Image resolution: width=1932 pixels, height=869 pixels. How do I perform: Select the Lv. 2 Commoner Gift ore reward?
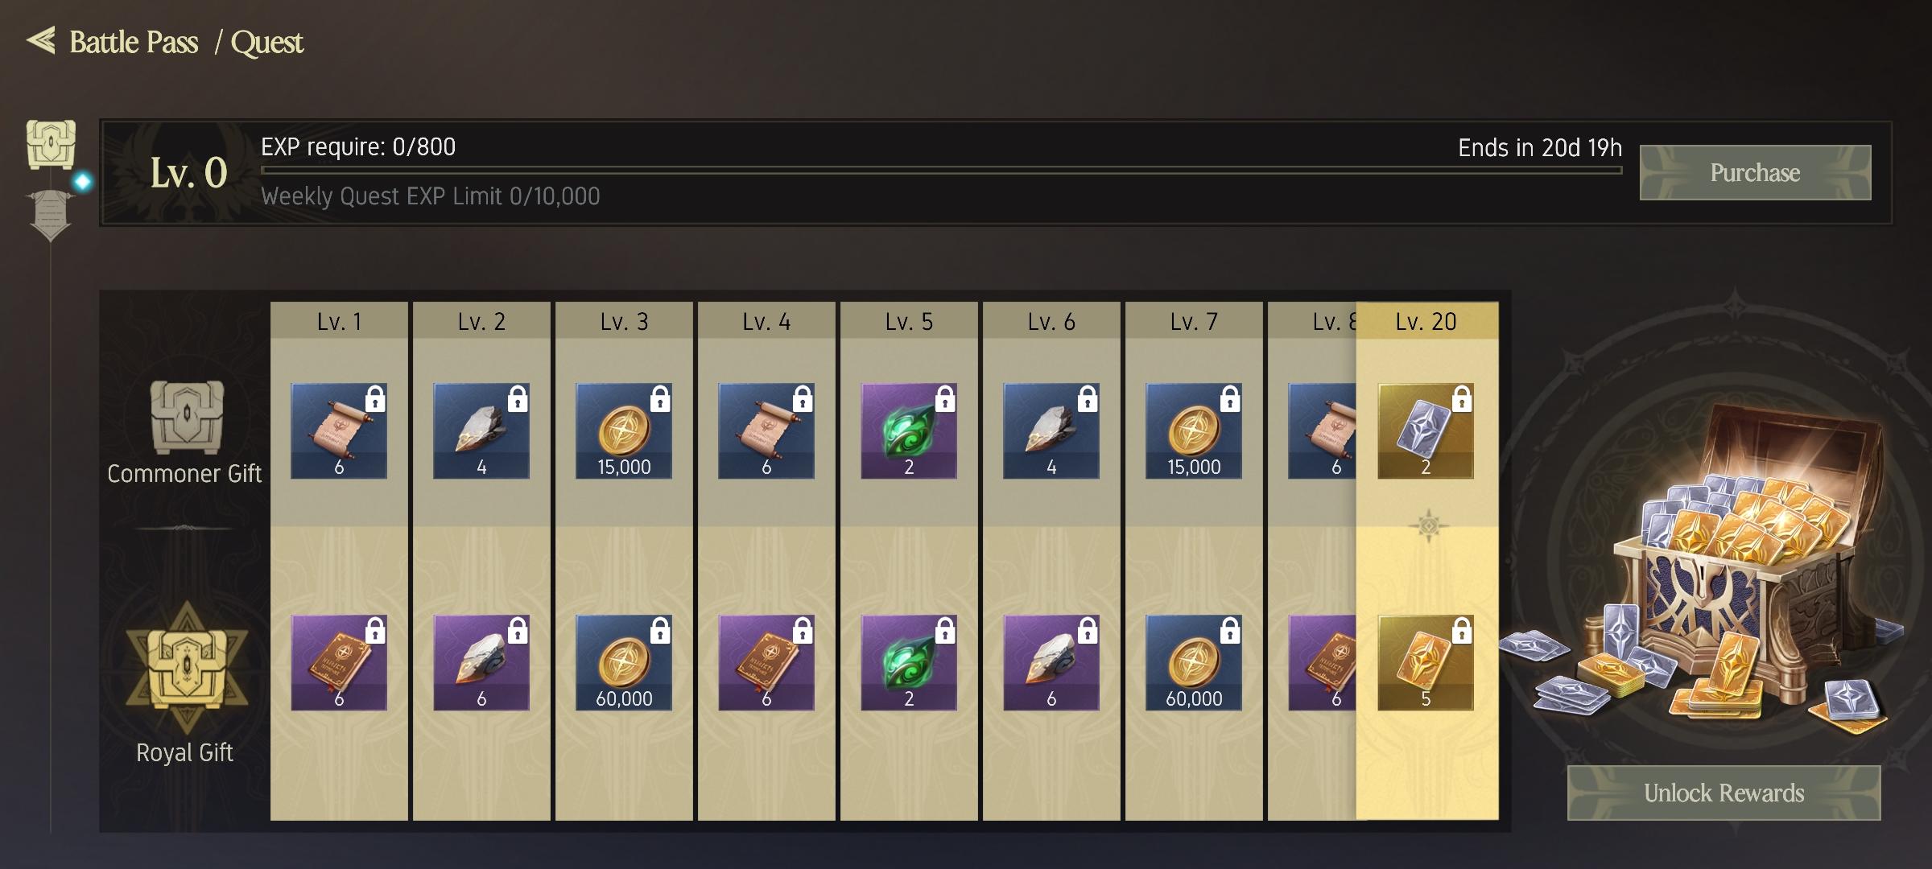point(481,431)
